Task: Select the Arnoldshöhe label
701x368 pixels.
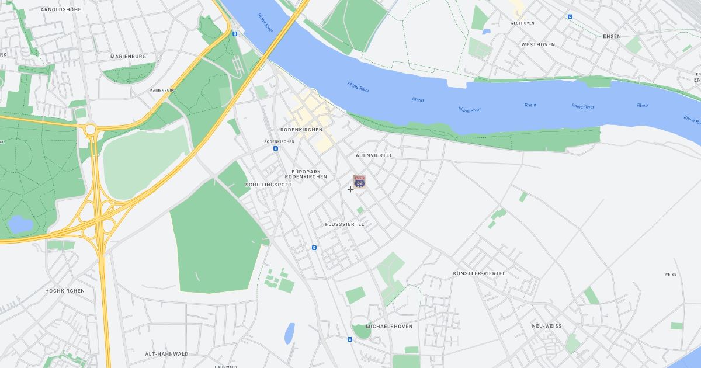Action: [61, 10]
